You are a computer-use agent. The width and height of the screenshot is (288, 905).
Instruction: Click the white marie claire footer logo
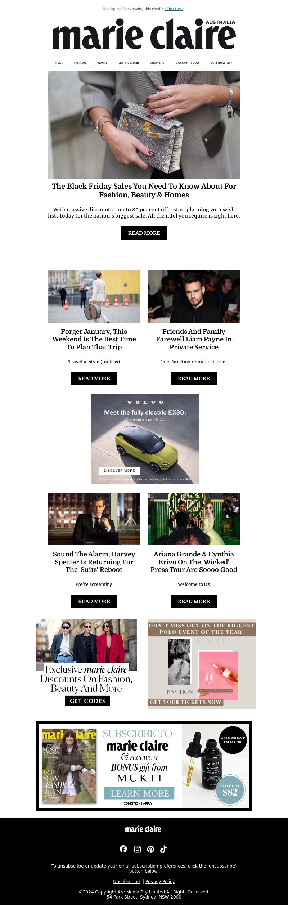143,829
